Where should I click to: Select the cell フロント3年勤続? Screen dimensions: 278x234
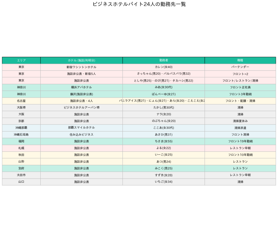240,94
